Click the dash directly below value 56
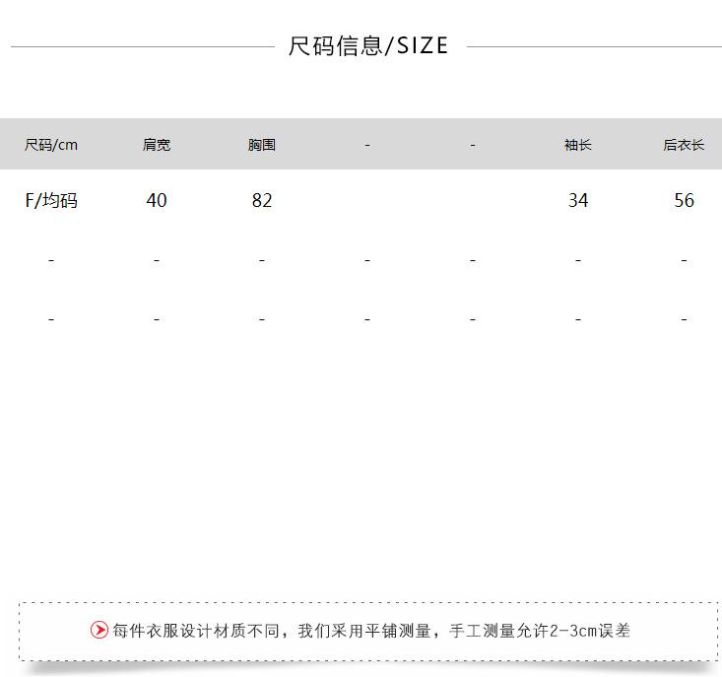Screen dimensions: 722x677 pos(684,260)
